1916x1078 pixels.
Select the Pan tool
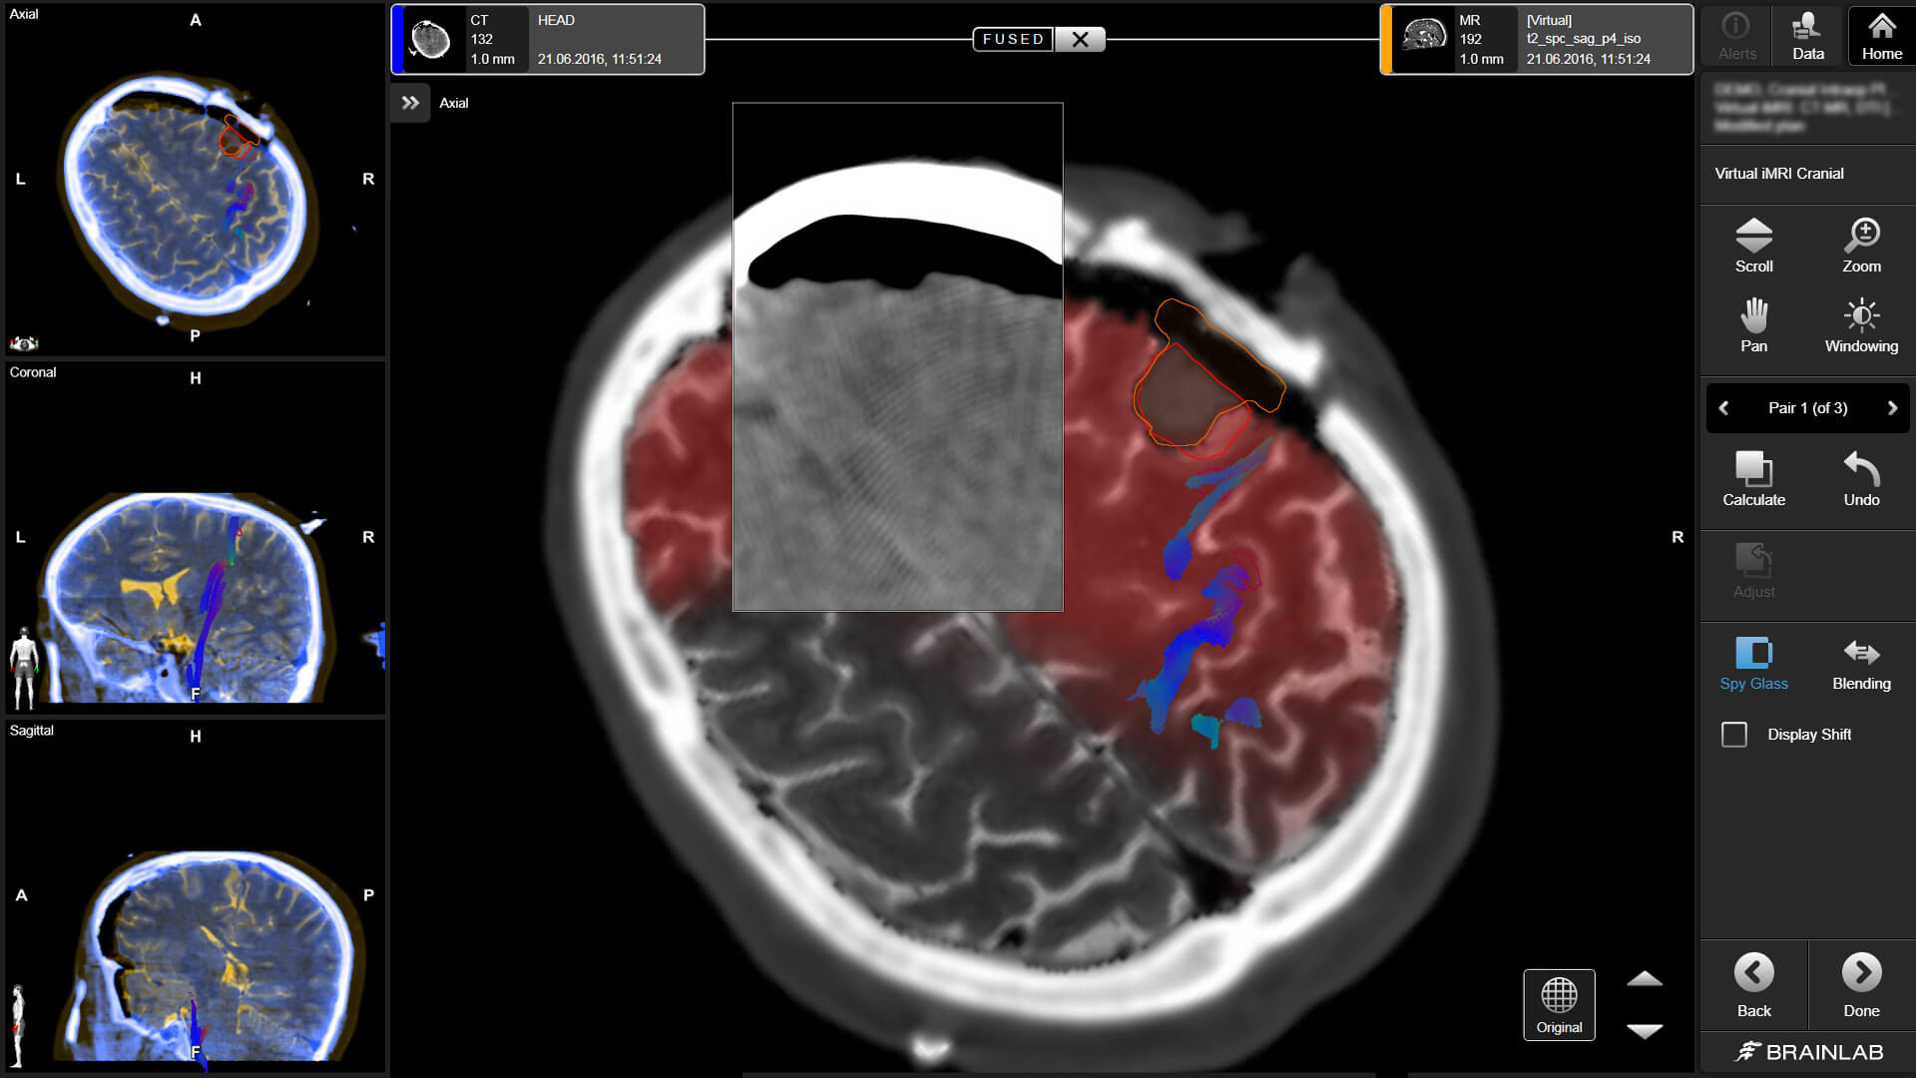point(1753,324)
